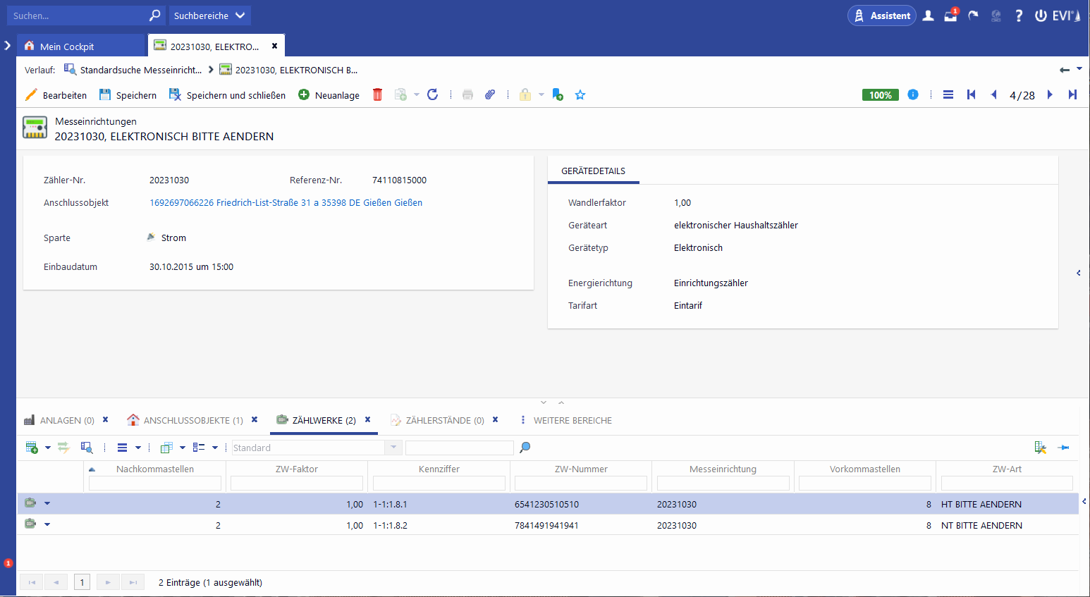The image size is (1090, 597).
Task: Click the red trash delete icon
Action: click(377, 94)
